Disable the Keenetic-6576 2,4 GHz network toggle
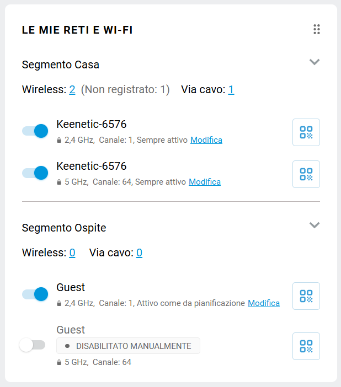This screenshot has width=341, height=387. pos(35,131)
